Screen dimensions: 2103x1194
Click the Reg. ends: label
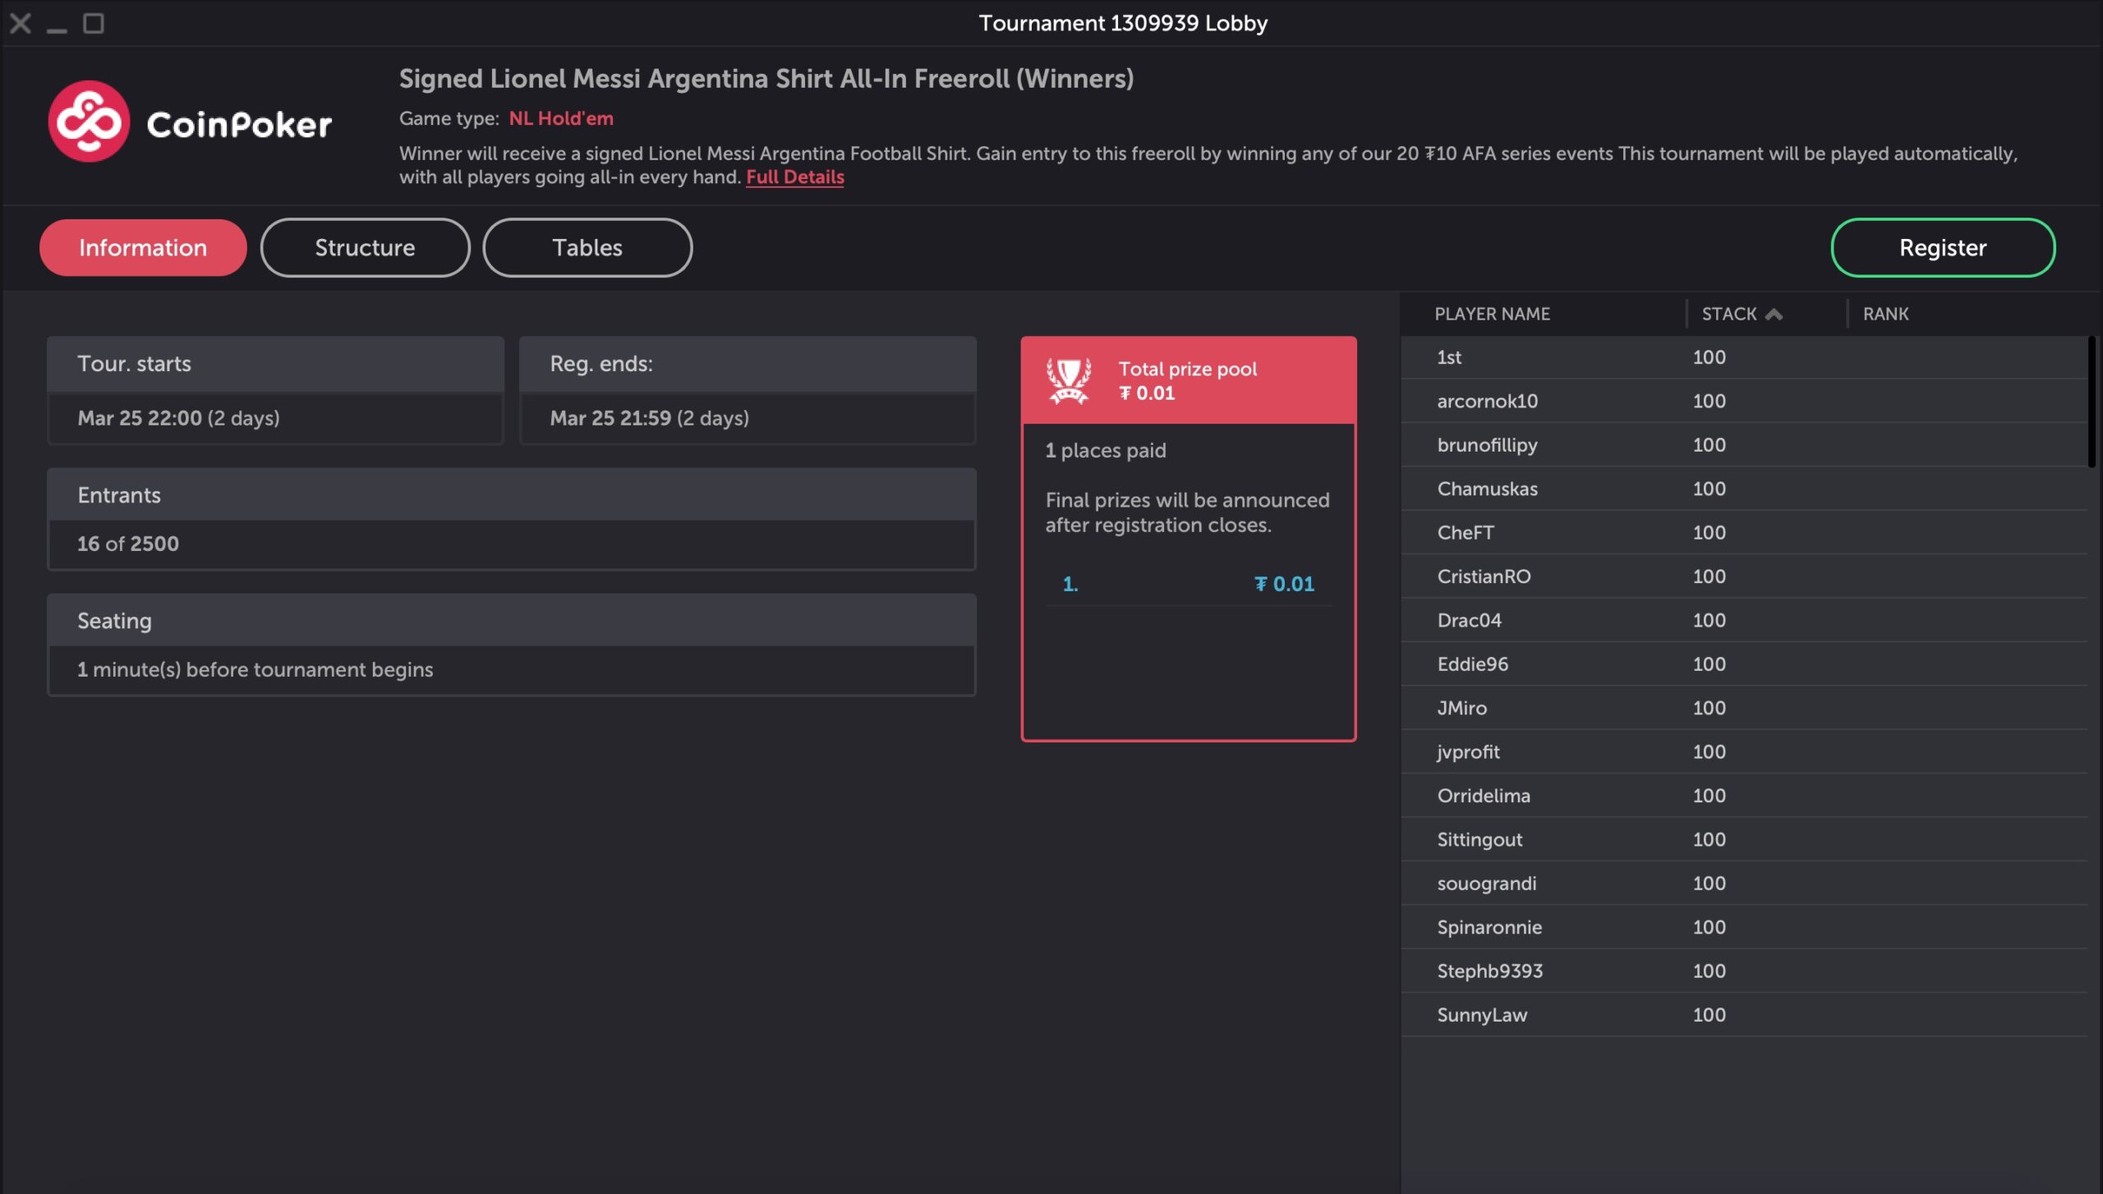tap(601, 364)
